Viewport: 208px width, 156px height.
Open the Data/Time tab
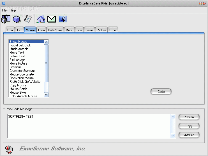(55, 30)
